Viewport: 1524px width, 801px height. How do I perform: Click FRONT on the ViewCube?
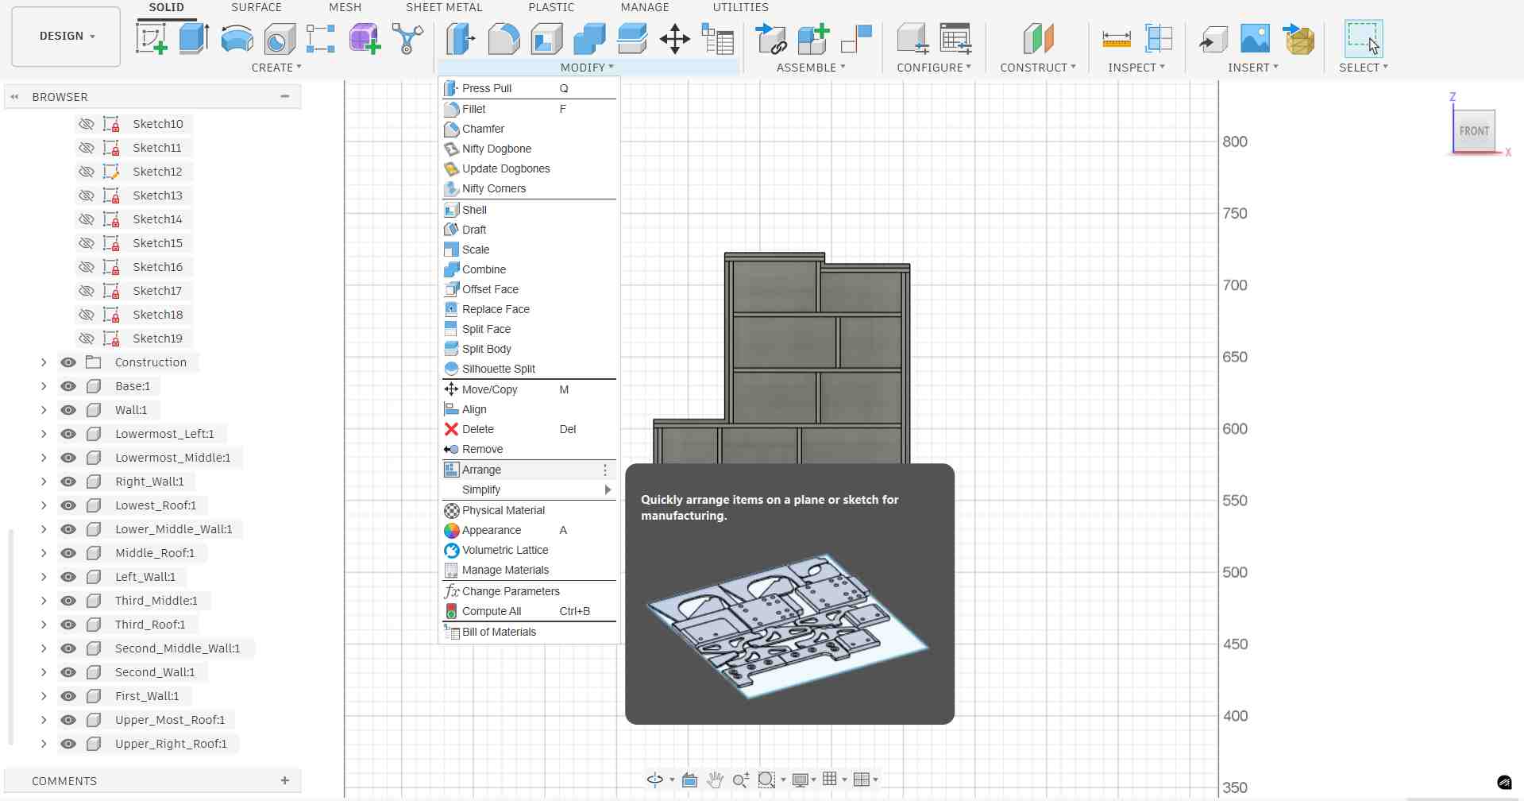coord(1474,130)
